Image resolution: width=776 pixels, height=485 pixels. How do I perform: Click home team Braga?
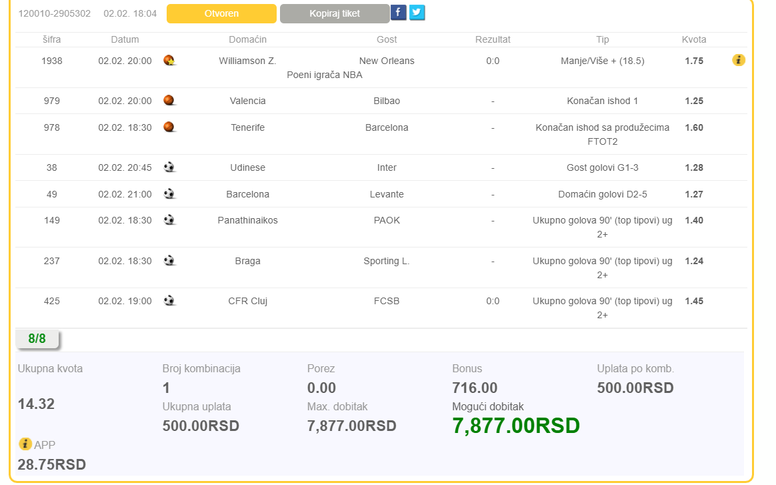tap(247, 261)
